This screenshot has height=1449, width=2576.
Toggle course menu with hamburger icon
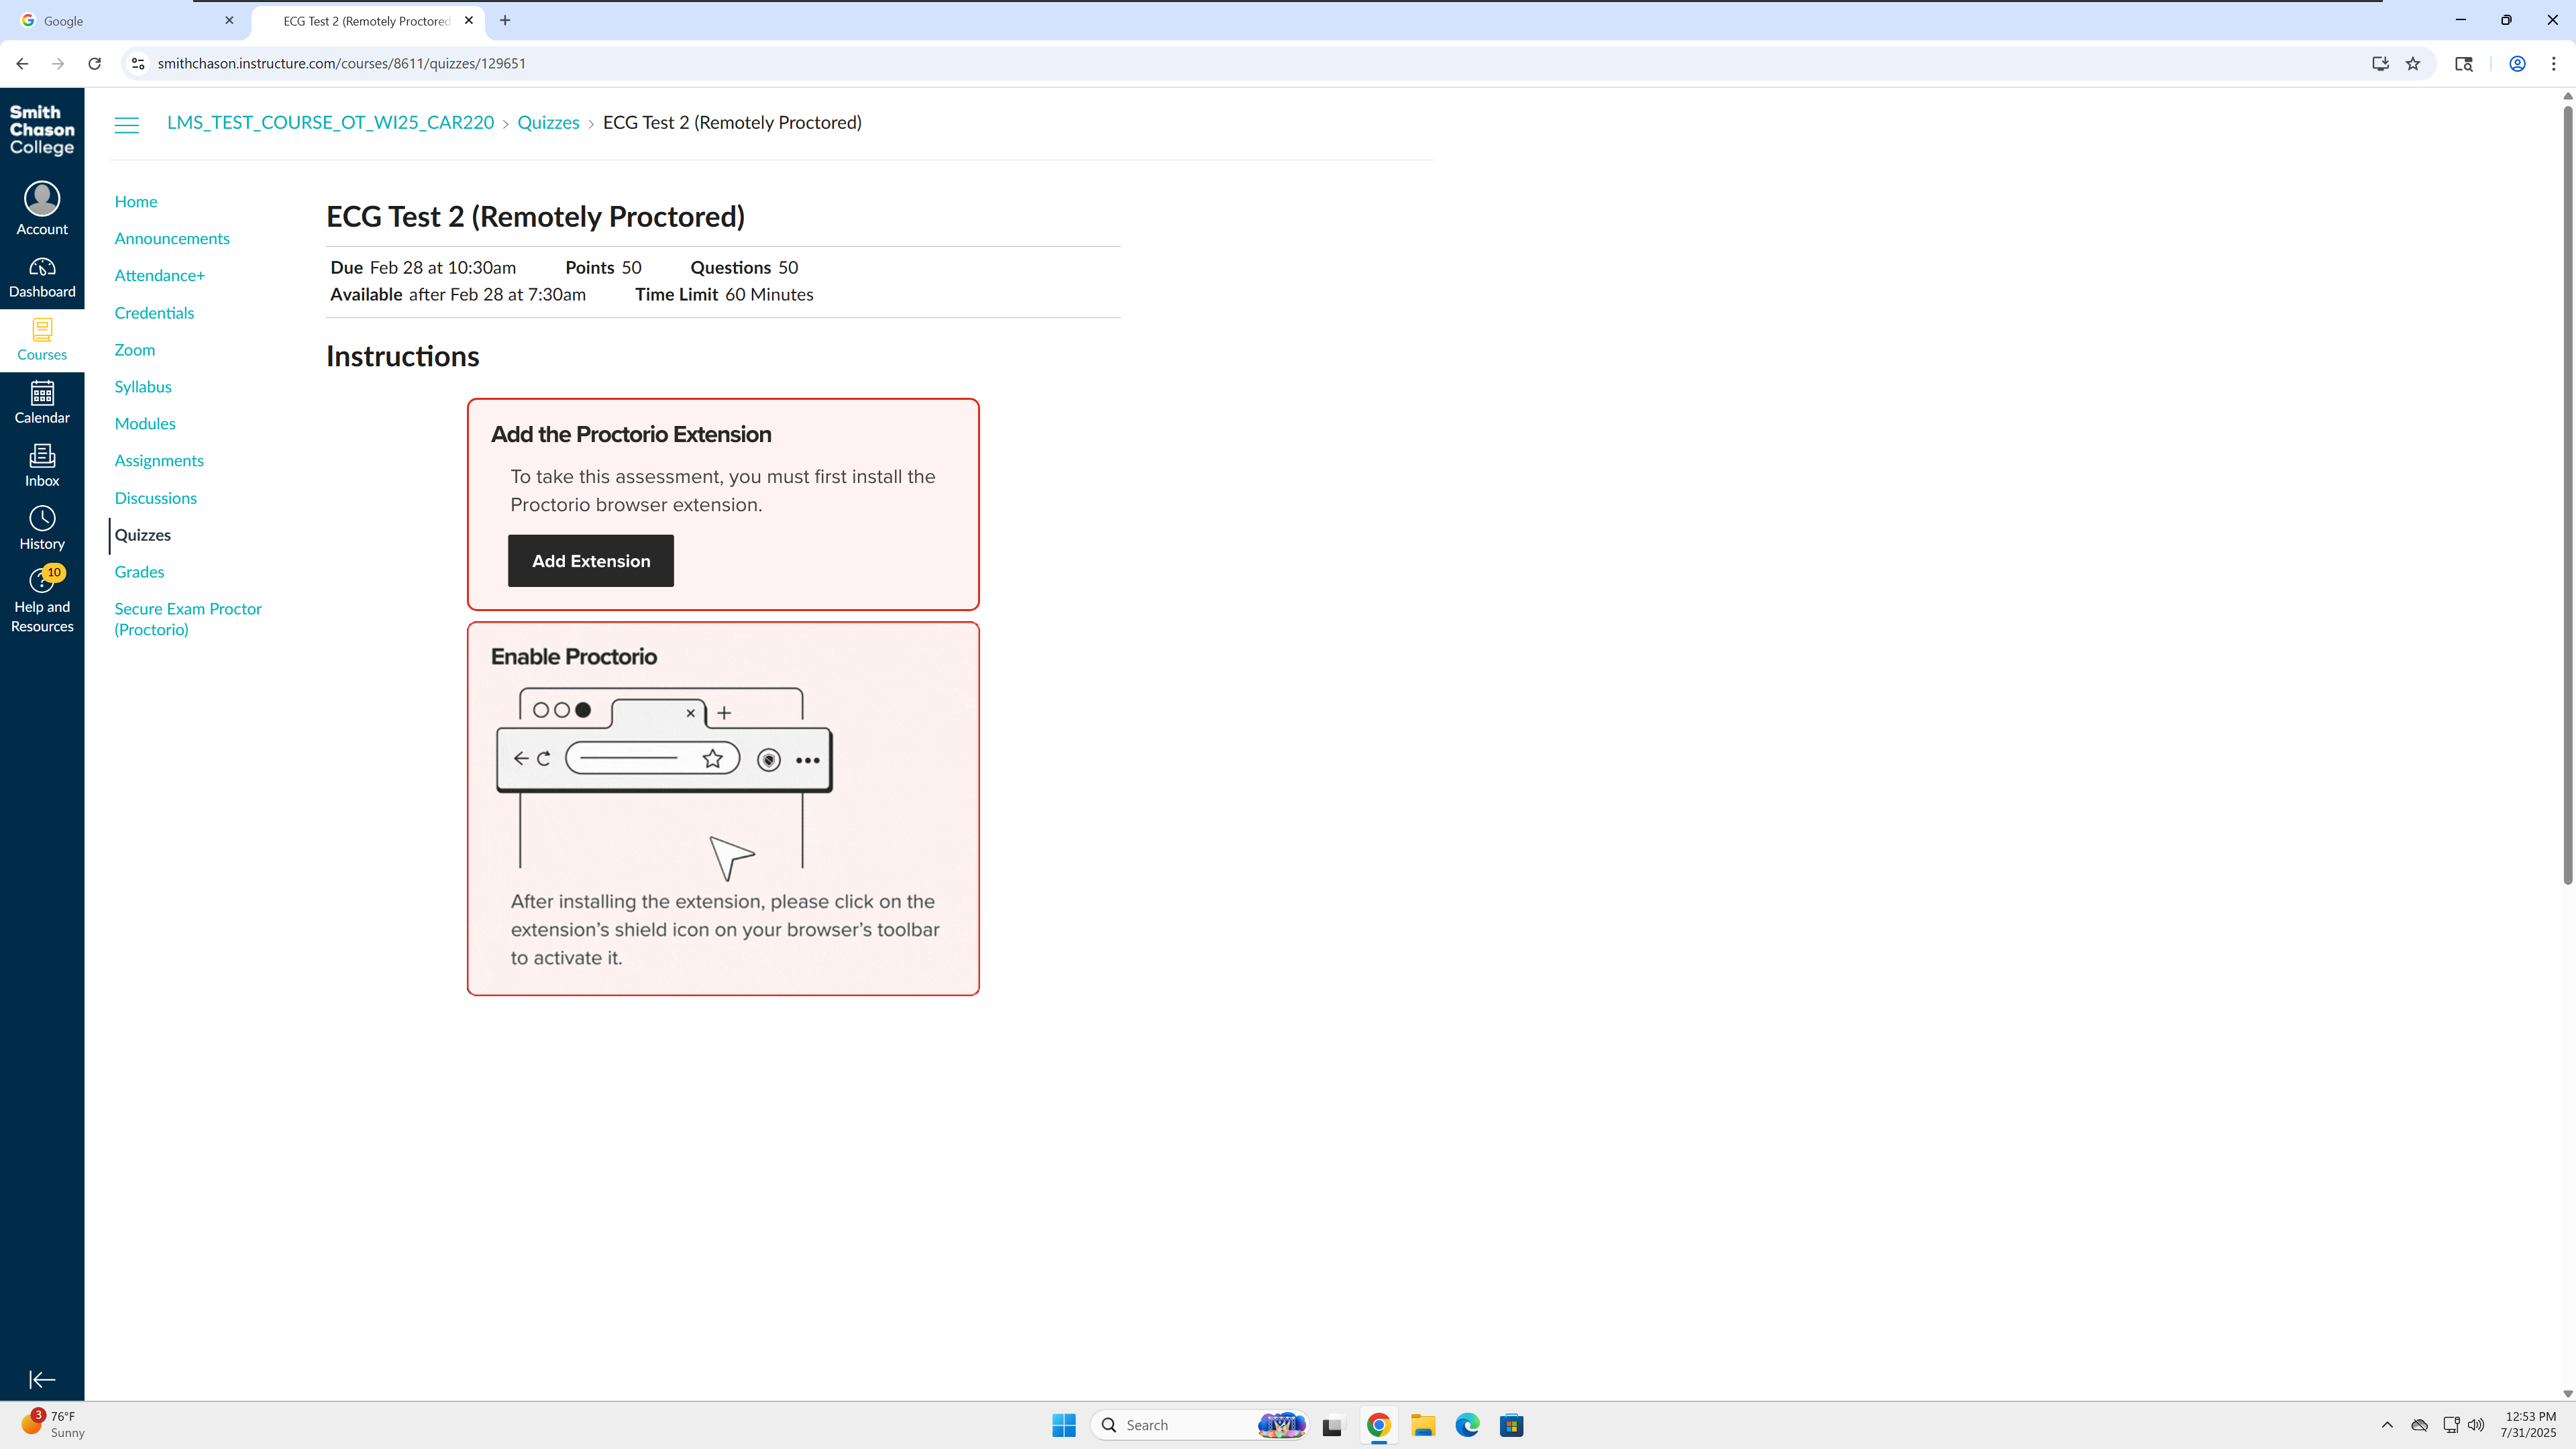[x=127, y=125]
